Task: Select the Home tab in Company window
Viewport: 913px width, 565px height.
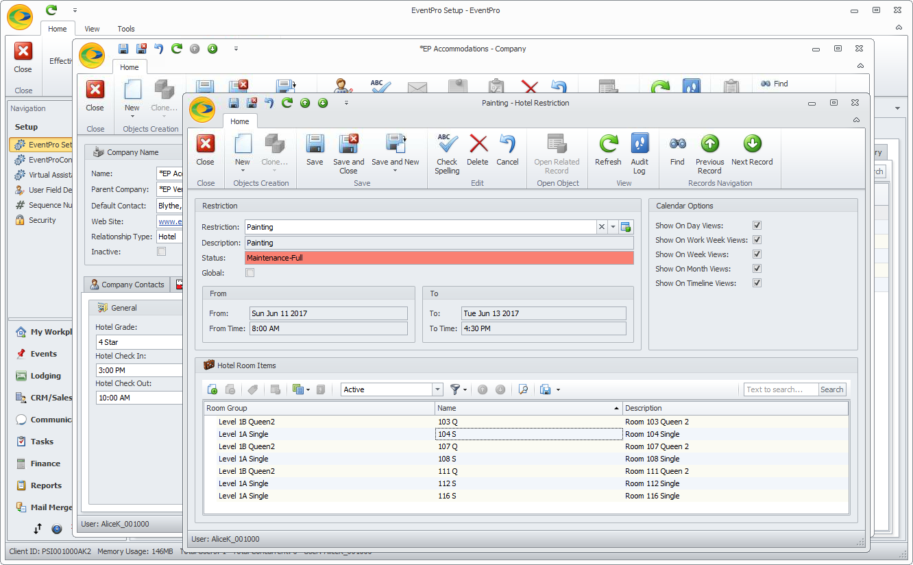Action: click(x=130, y=67)
